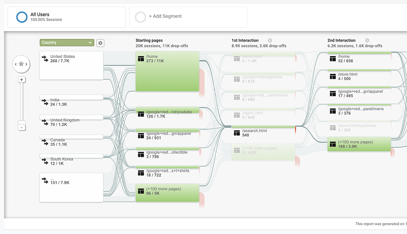Click the /asearch.html page icon
The width and height of the screenshot is (407, 234).
click(x=237, y=133)
